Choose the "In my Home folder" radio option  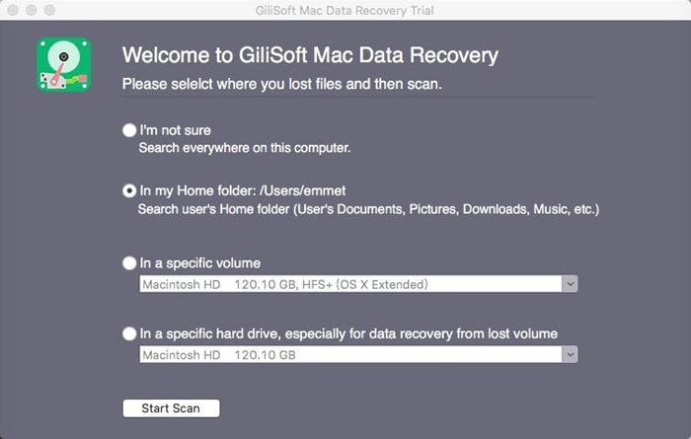point(129,190)
